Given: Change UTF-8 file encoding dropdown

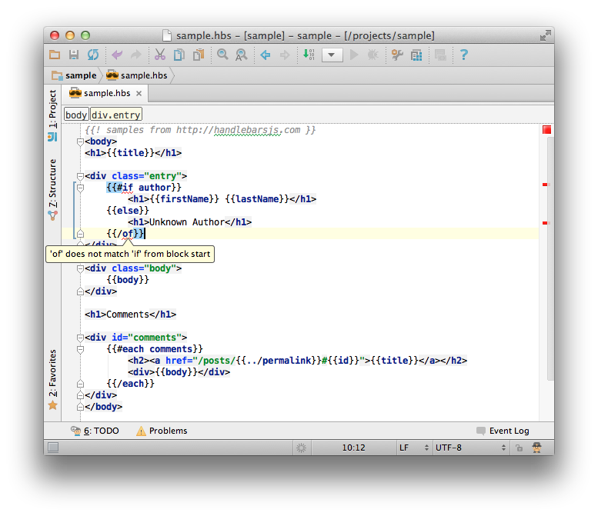Looking at the screenshot, I should tap(470, 448).
